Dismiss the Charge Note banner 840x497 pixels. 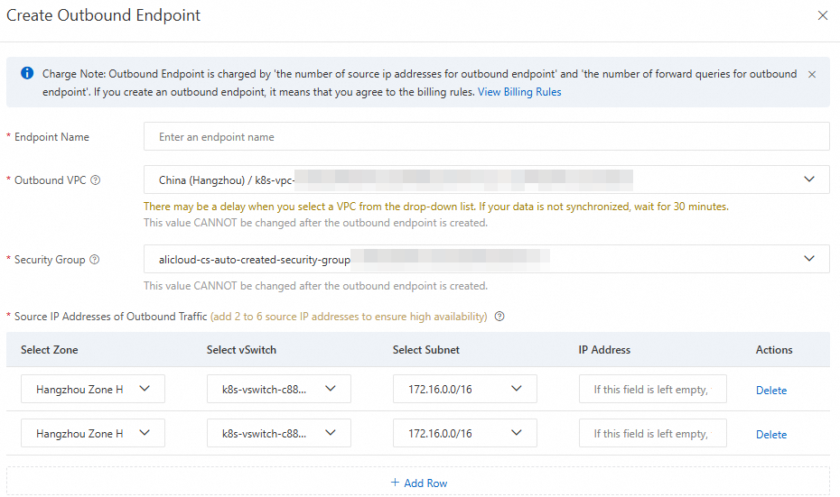[811, 74]
